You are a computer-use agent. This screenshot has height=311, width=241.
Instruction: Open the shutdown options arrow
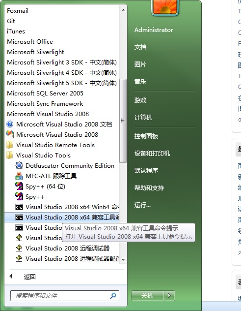(x=169, y=296)
